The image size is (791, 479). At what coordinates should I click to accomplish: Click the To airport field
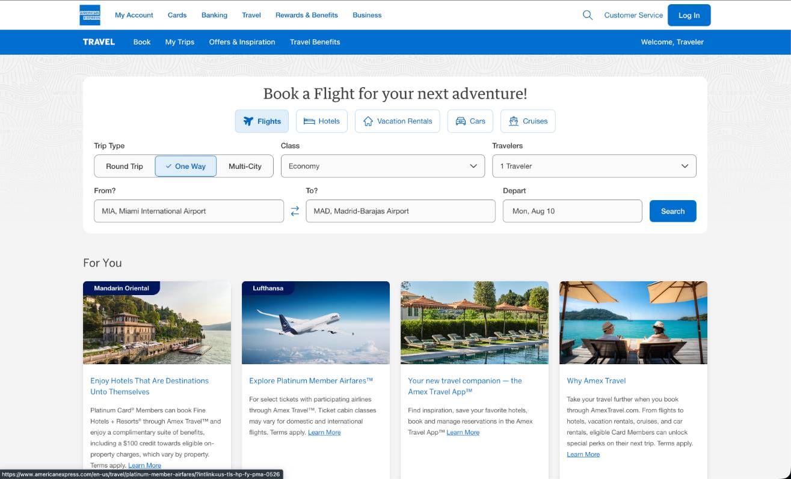tap(401, 211)
